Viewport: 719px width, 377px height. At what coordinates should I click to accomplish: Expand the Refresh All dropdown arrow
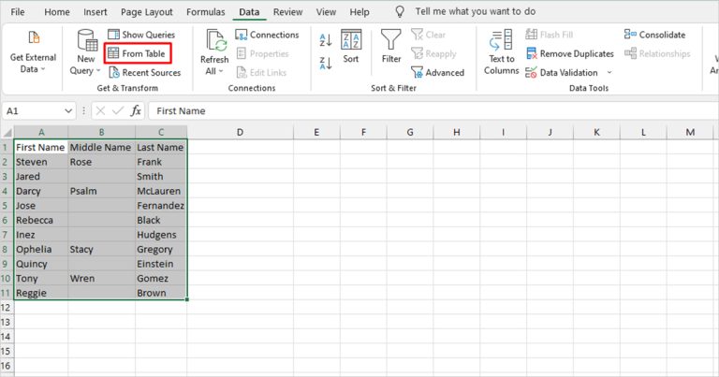click(x=221, y=71)
